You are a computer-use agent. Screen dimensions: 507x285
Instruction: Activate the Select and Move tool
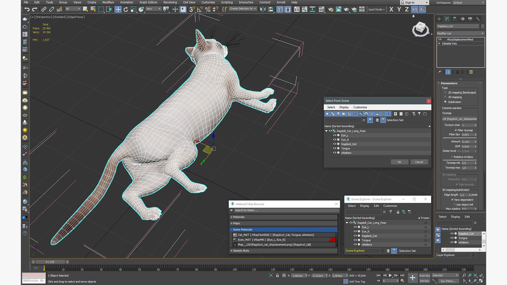tap(118, 9)
